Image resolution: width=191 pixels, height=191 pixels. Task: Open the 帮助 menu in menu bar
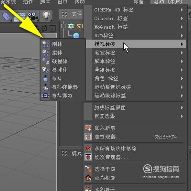point(80,2)
